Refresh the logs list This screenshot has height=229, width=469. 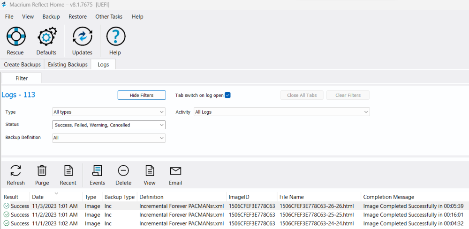(15, 175)
